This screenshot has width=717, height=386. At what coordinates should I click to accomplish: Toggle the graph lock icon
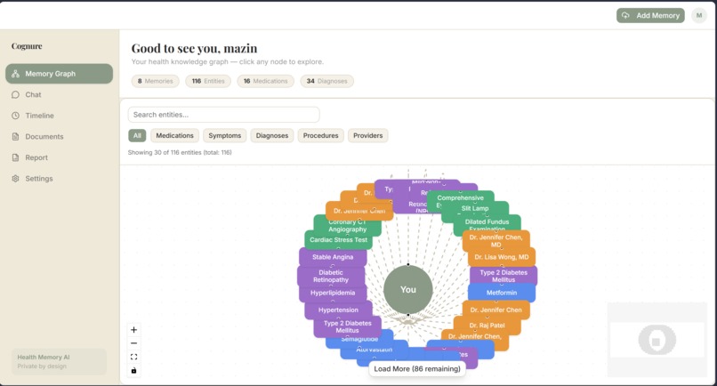pos(134,371)
